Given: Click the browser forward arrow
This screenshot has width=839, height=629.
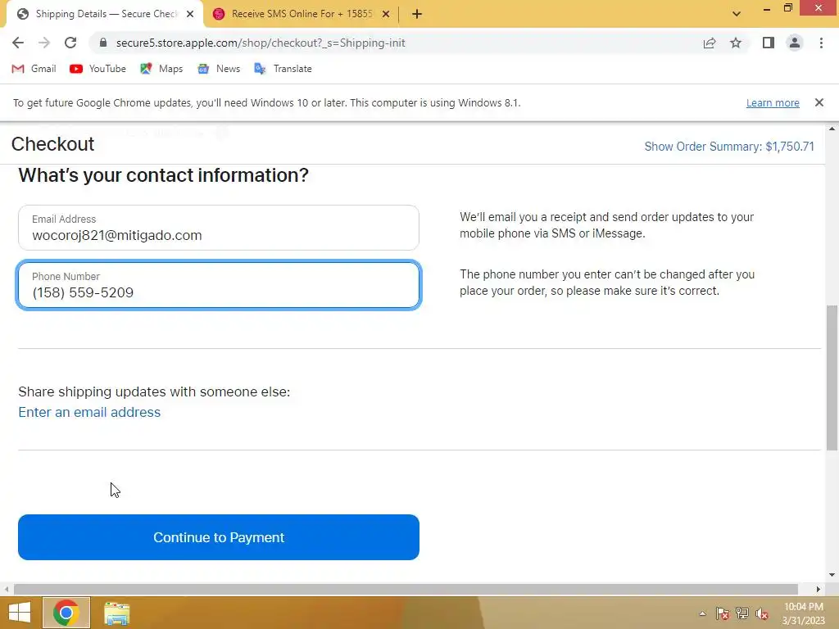Looking at the screenshot, I should click(x=44, y=43).
